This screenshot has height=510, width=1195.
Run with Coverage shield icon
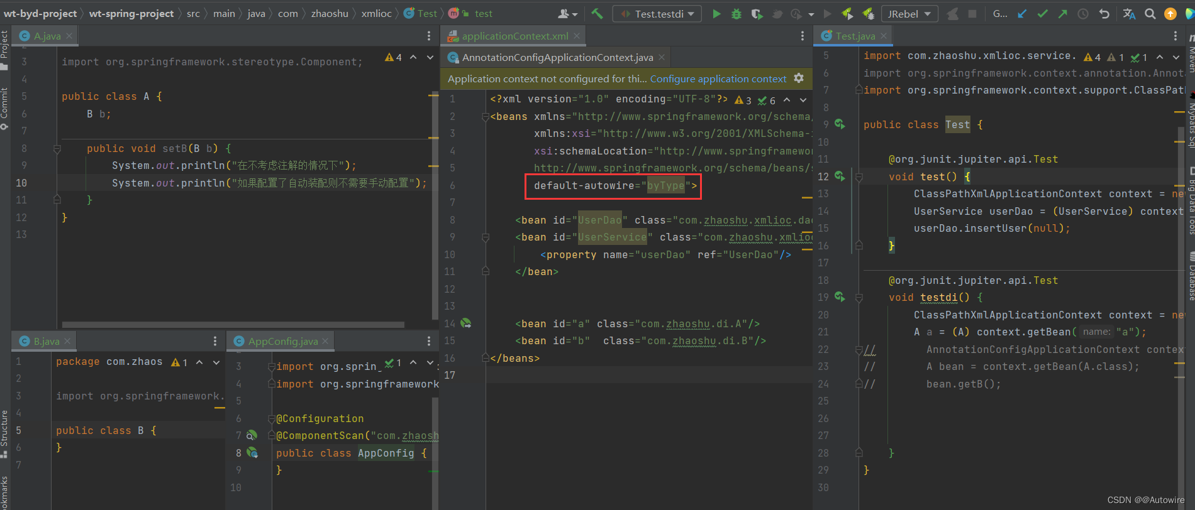point(757,14)
